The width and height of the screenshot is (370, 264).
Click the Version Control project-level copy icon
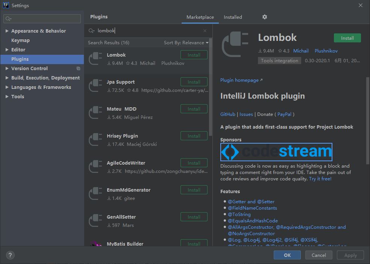tap(78, 69)
